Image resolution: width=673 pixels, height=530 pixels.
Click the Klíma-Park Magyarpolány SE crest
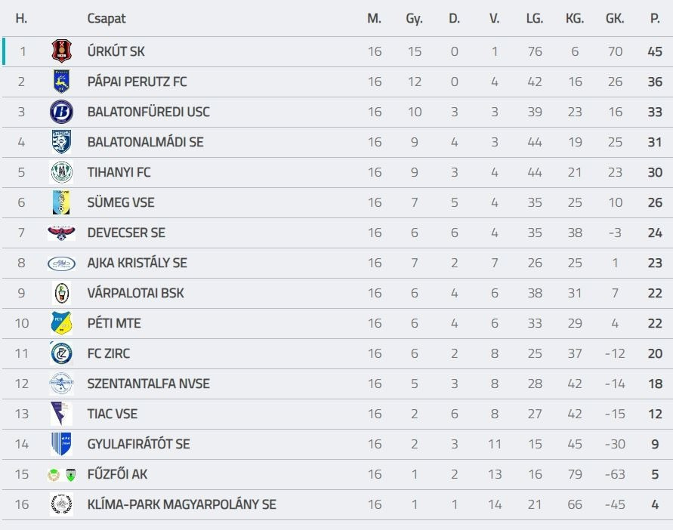[x=61, y=504]
